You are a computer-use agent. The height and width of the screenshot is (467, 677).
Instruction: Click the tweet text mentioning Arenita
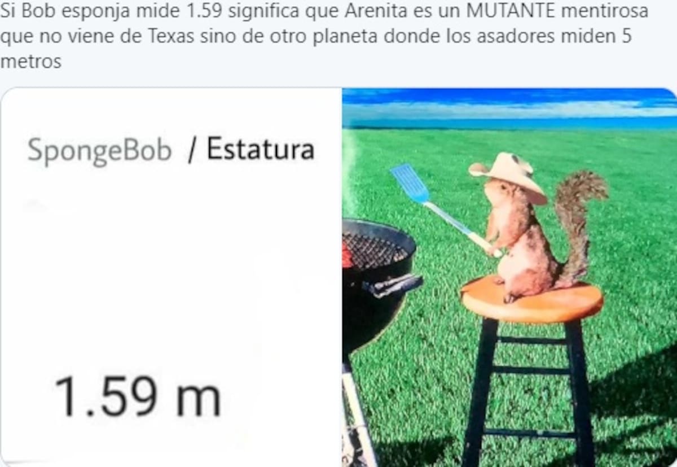pyautogui.click(x=324, y=36)
